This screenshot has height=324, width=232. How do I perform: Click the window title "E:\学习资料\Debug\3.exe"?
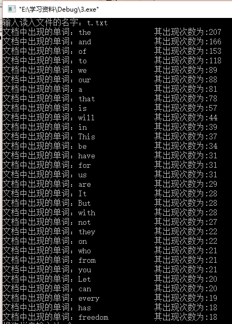click(x=59, y=9)
